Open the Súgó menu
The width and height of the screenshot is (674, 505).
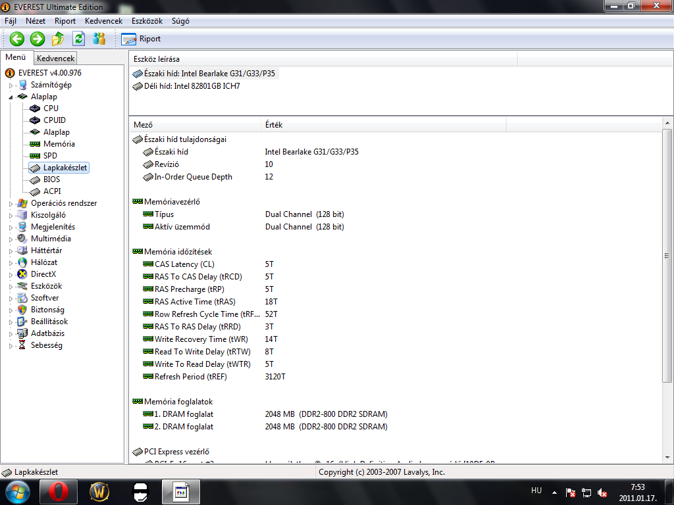(x=180, y=21)
